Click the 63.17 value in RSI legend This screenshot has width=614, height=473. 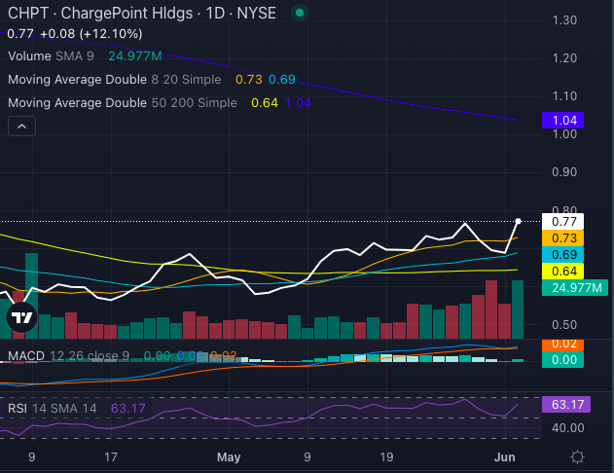[128, 409]
